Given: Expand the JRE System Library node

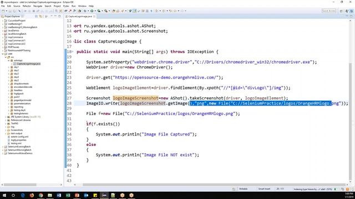Looking at the screenshot, I should 6,117.
